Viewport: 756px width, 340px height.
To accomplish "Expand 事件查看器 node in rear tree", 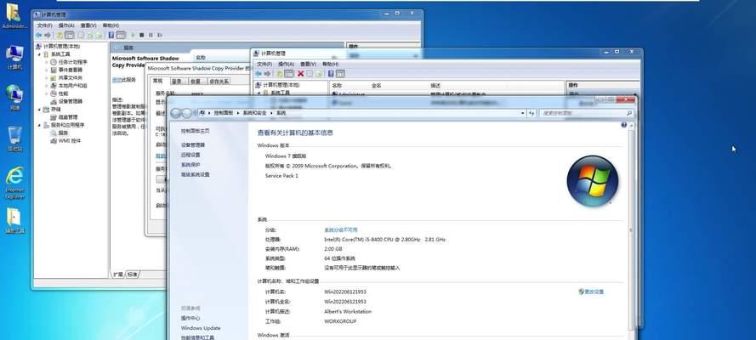I will pos(47,70).
